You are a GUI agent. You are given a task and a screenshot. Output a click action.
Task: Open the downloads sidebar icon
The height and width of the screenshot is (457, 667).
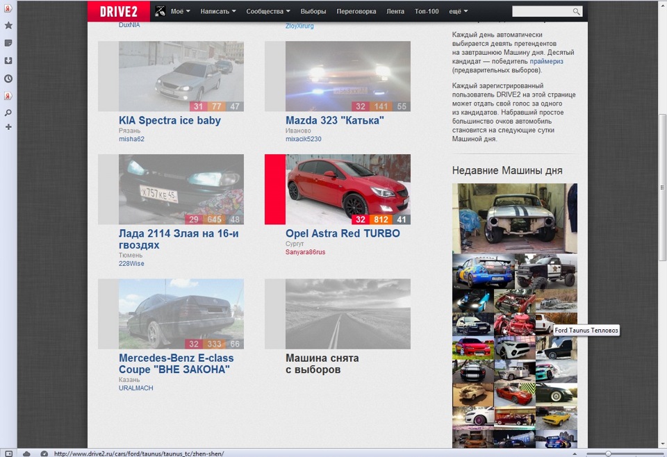pos(8,61)
